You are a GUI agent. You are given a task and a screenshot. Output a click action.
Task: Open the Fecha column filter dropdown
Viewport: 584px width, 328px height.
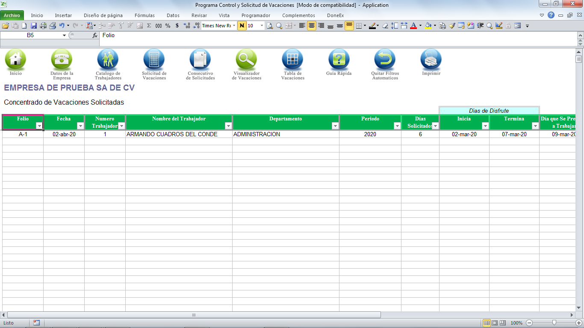tap(80, 126)
